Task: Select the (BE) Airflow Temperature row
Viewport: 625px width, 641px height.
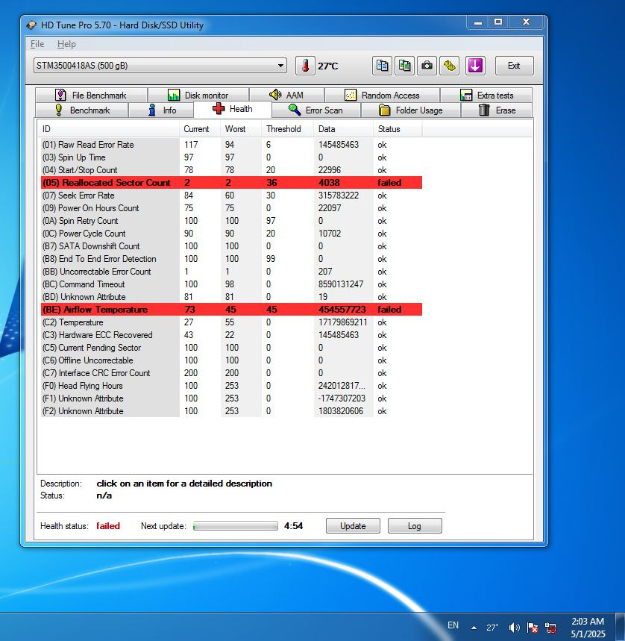Action: (232, 310)
